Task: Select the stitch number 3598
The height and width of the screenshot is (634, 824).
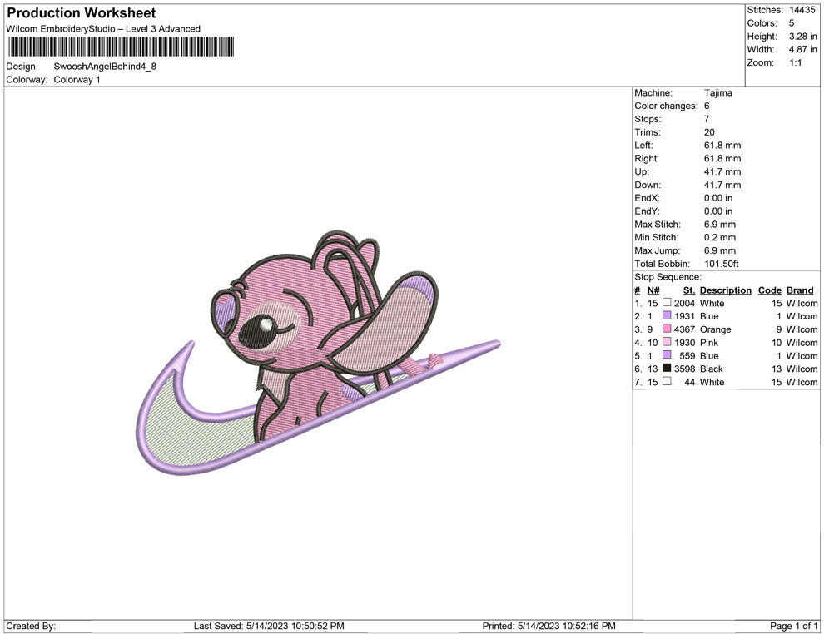Action: point(685,369)
